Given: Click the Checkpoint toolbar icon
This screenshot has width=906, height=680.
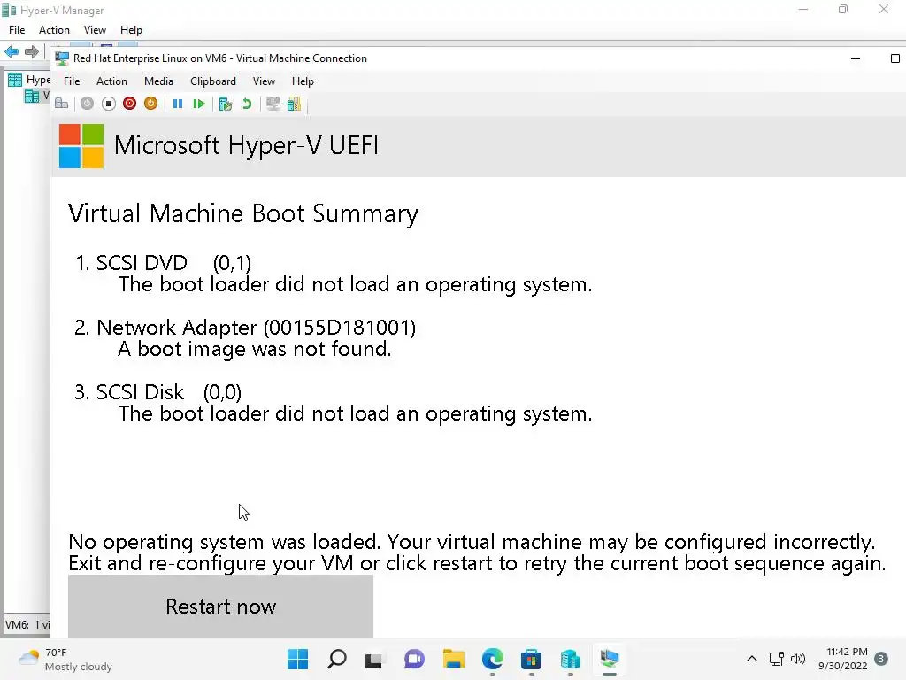Looking at the screenshot, I should coord(226,104).
